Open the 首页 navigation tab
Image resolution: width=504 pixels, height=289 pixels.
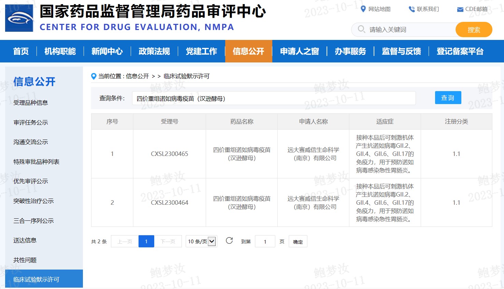[21, 51]
